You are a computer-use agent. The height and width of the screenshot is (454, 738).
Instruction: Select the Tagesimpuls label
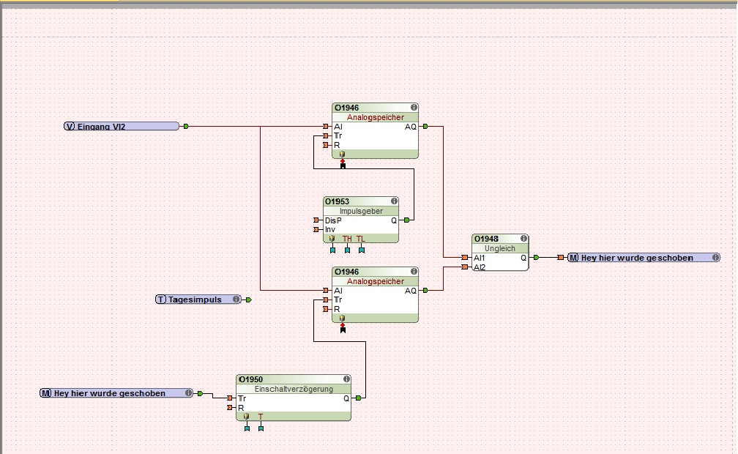pos(195,299)
